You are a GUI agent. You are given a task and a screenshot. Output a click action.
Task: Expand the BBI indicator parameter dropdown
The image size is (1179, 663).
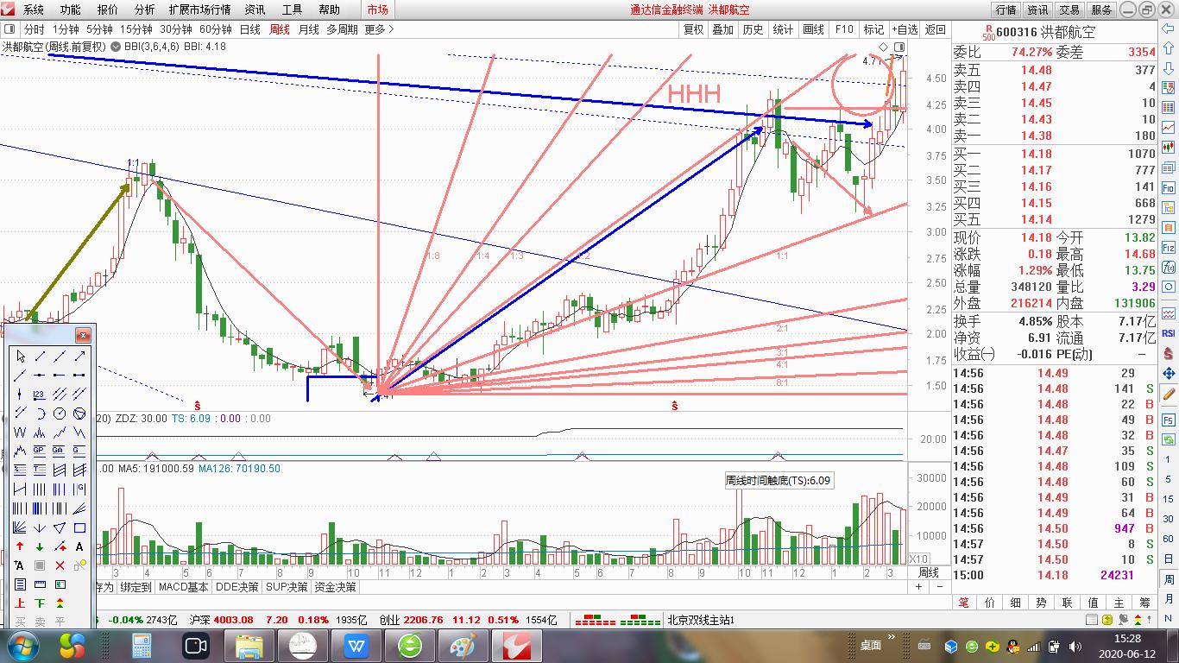[x=117, y=47]
